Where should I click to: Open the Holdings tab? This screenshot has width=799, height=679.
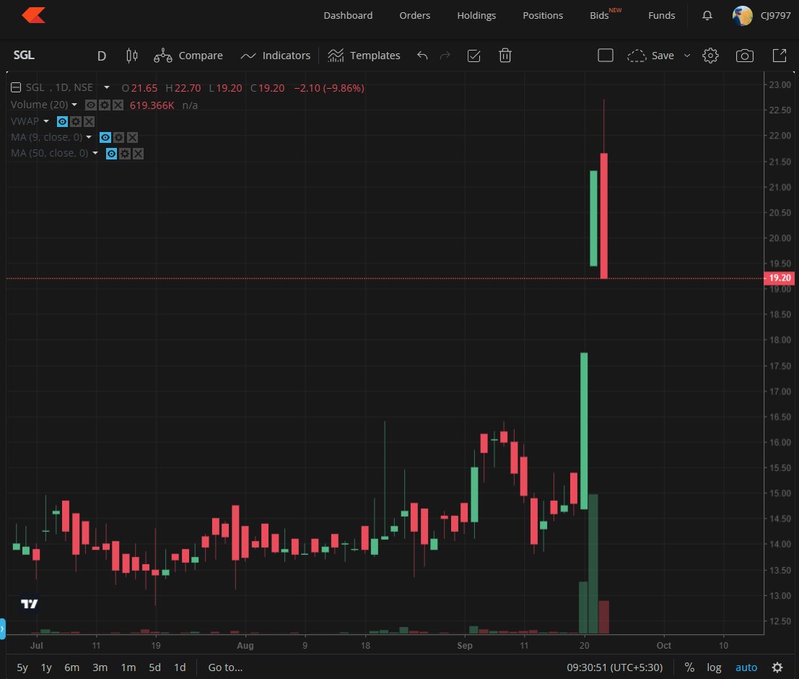476,15
